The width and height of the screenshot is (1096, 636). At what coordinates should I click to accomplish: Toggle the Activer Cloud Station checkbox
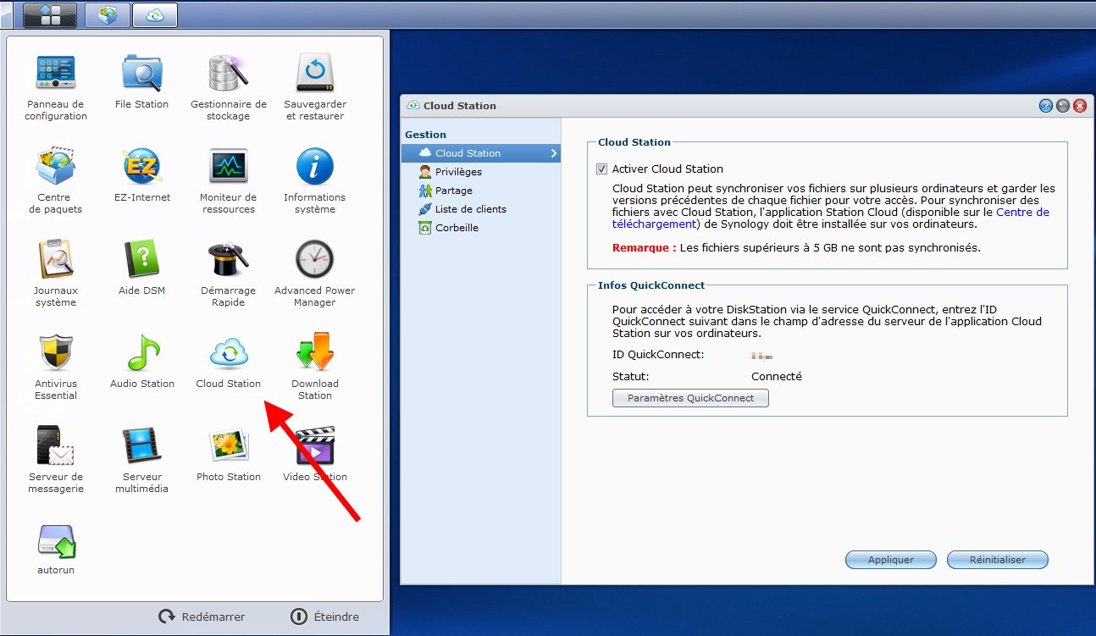602,169
